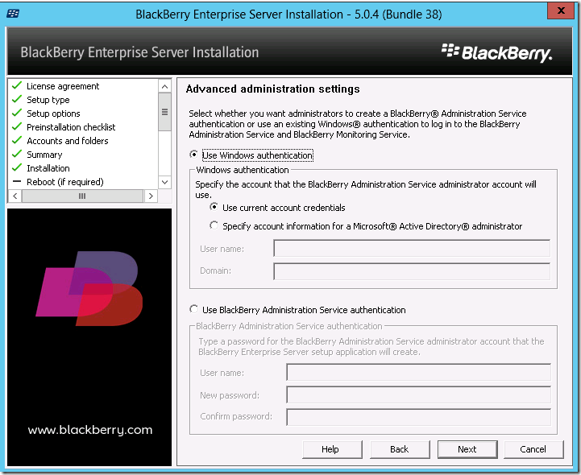Close the installer window

(561, 10)
